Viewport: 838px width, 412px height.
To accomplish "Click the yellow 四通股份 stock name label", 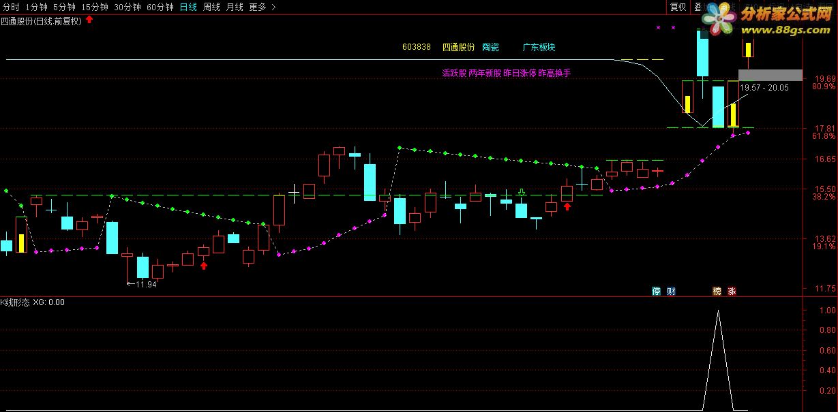I will pos(458,47).
